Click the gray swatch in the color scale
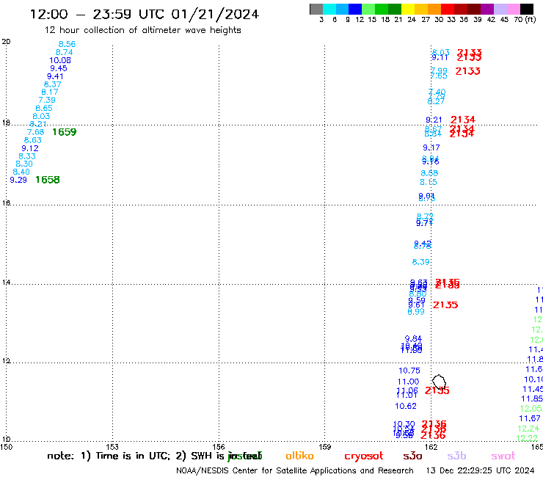Image resolution: width=543 pixels, height=477 pixels. click(x=316, y=9)
